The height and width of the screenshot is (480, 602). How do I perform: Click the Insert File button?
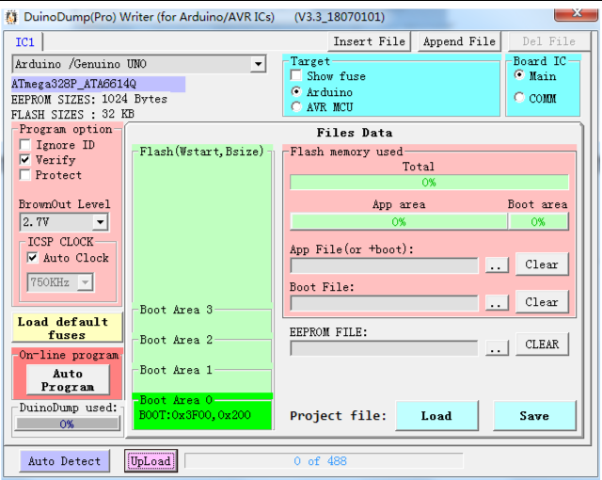(369, 41)
